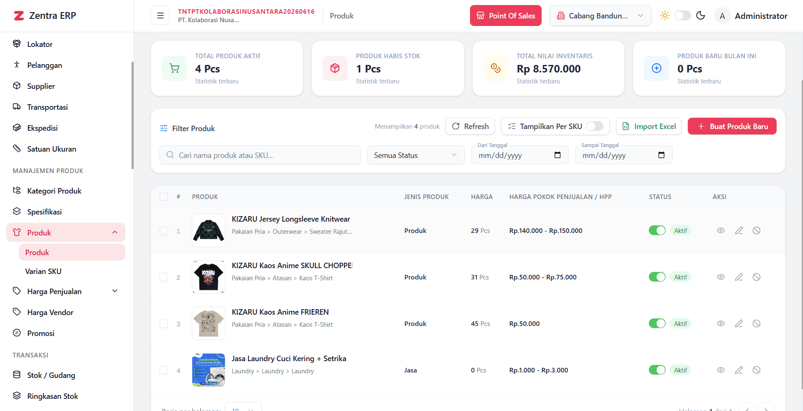View KIZARU Jersey Longsleeve Knitwear details eye icon
The image size is (803, 411).
tap(721, 230)
